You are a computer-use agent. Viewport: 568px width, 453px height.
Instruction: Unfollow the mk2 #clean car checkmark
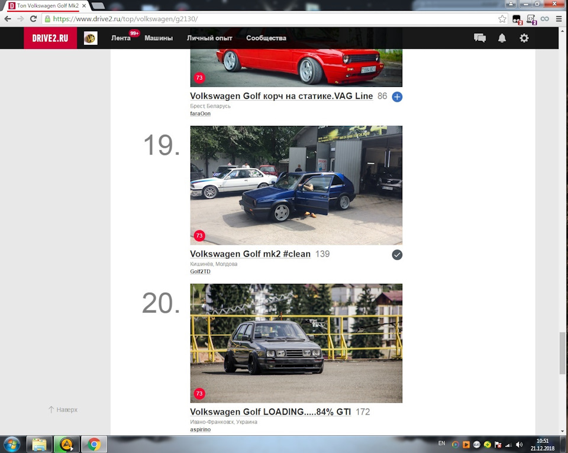point(397,254)
